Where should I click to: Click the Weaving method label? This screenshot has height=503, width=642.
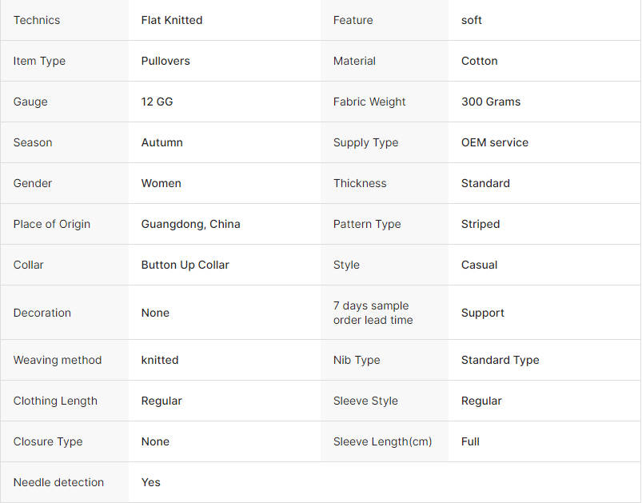pyautogui.click(x=58, y=360)
